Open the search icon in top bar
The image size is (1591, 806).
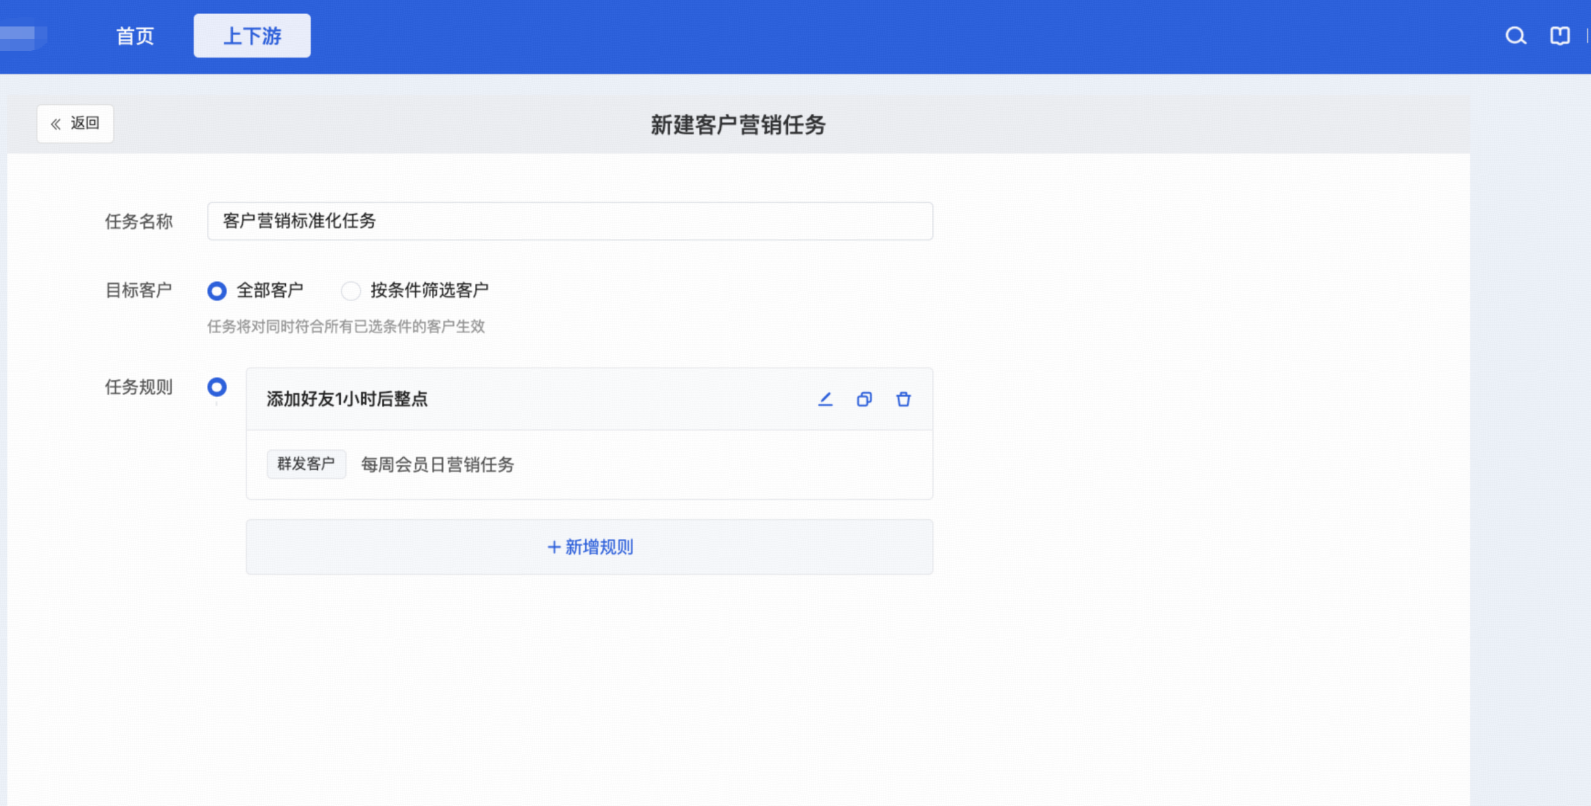coord(1515,36)
